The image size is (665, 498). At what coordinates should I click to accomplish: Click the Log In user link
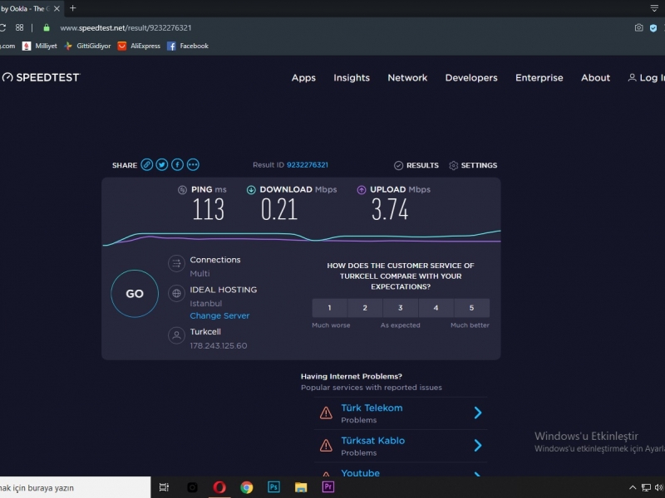click(647, 78)
